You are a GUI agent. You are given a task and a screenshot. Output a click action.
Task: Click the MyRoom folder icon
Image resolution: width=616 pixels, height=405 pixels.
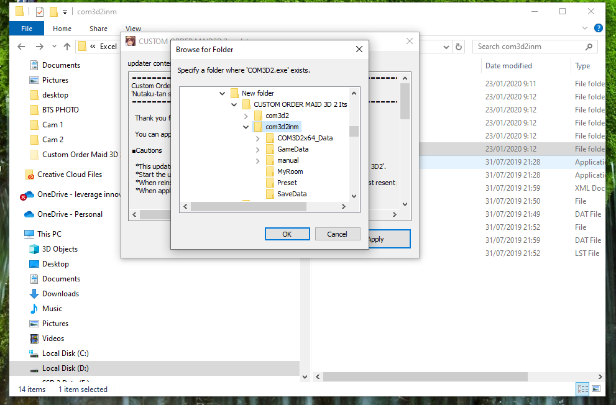pyautogui.click(x=270, y=171)
